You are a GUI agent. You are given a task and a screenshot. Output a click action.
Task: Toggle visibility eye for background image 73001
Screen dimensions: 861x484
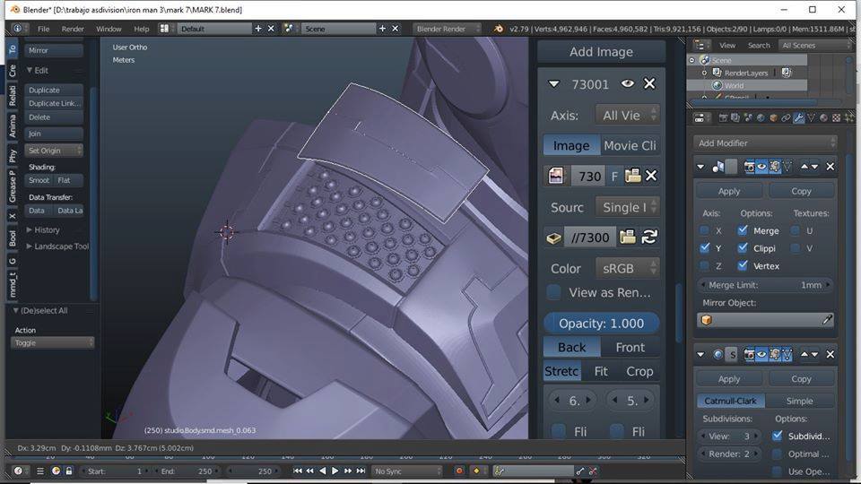pos(627,83)
